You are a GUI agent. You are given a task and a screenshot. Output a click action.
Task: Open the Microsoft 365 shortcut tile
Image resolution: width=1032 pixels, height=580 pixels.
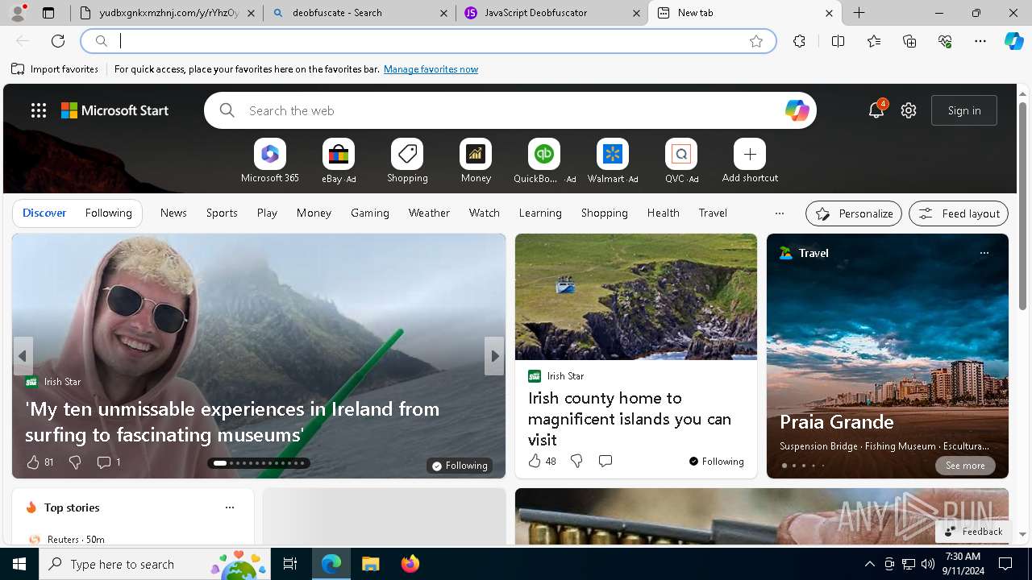point(270,161)
